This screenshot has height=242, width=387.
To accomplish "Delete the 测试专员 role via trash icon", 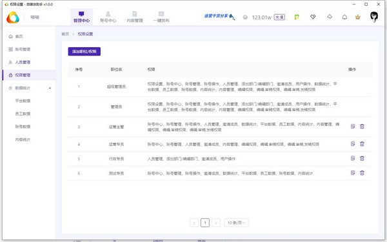I will 362,173.
